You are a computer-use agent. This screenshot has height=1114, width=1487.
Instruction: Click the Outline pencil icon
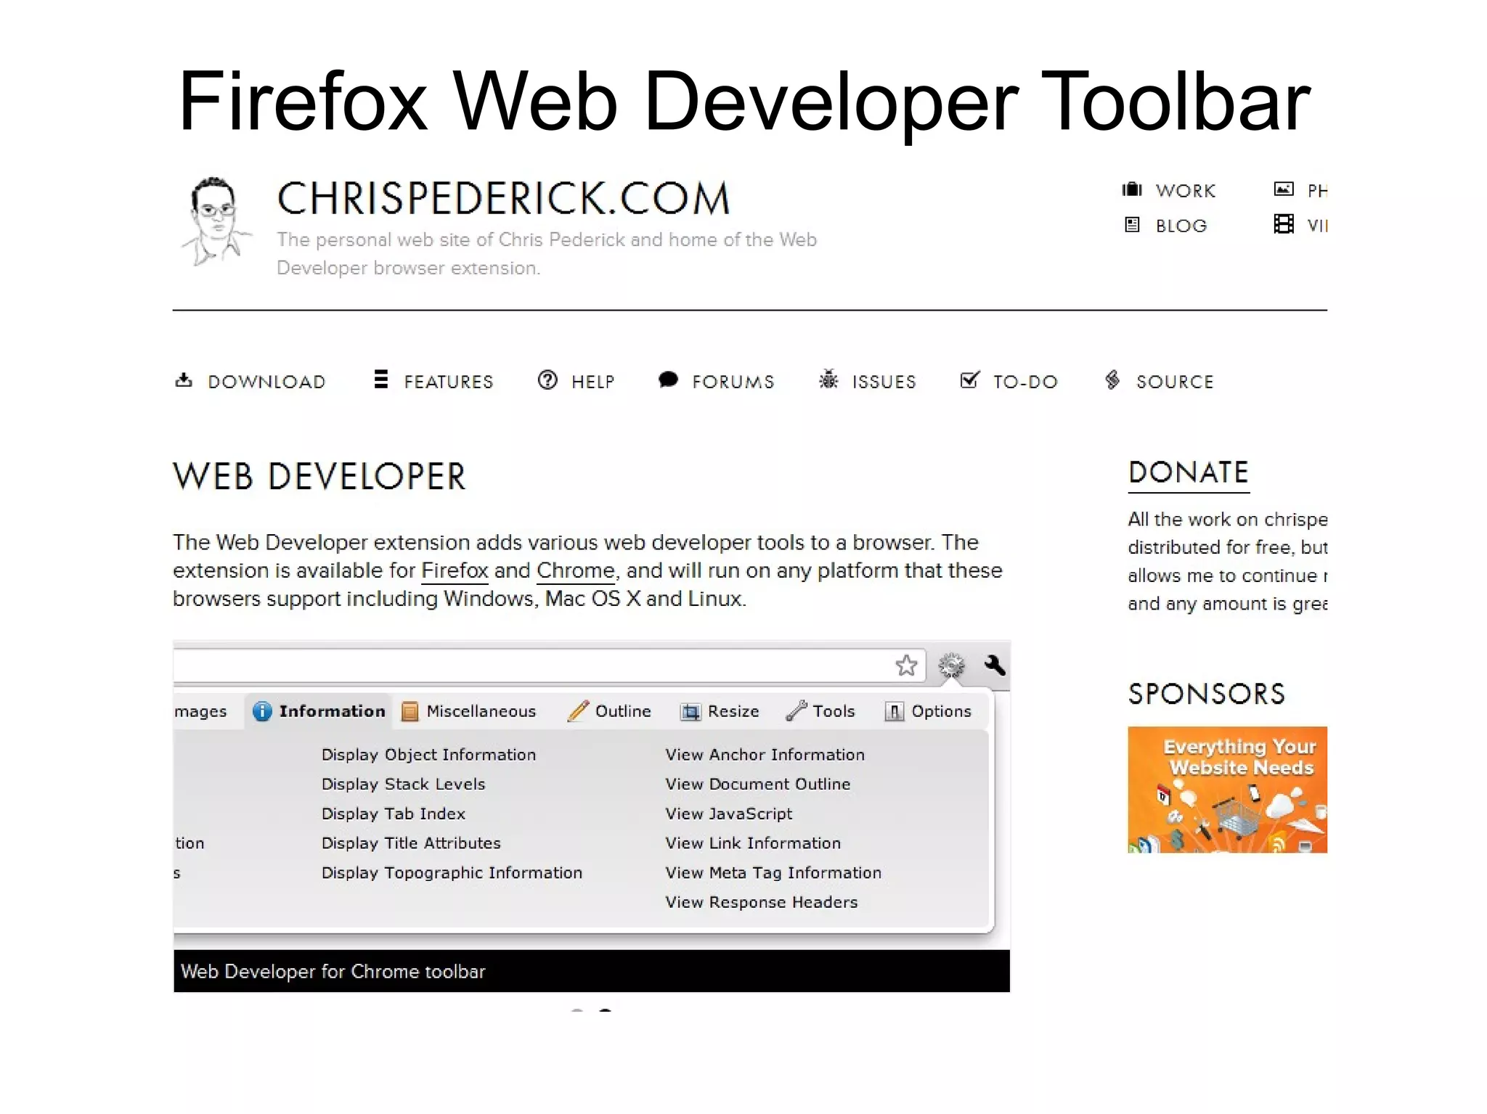(x=578, y=711)
